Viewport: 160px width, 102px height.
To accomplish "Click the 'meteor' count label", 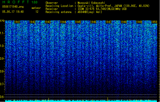I will [36, 8].
